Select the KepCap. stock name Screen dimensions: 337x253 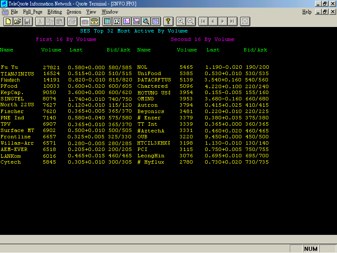(12, 92)
